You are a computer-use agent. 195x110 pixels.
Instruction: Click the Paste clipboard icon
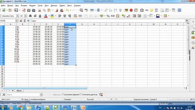click(x=49, y=10)
